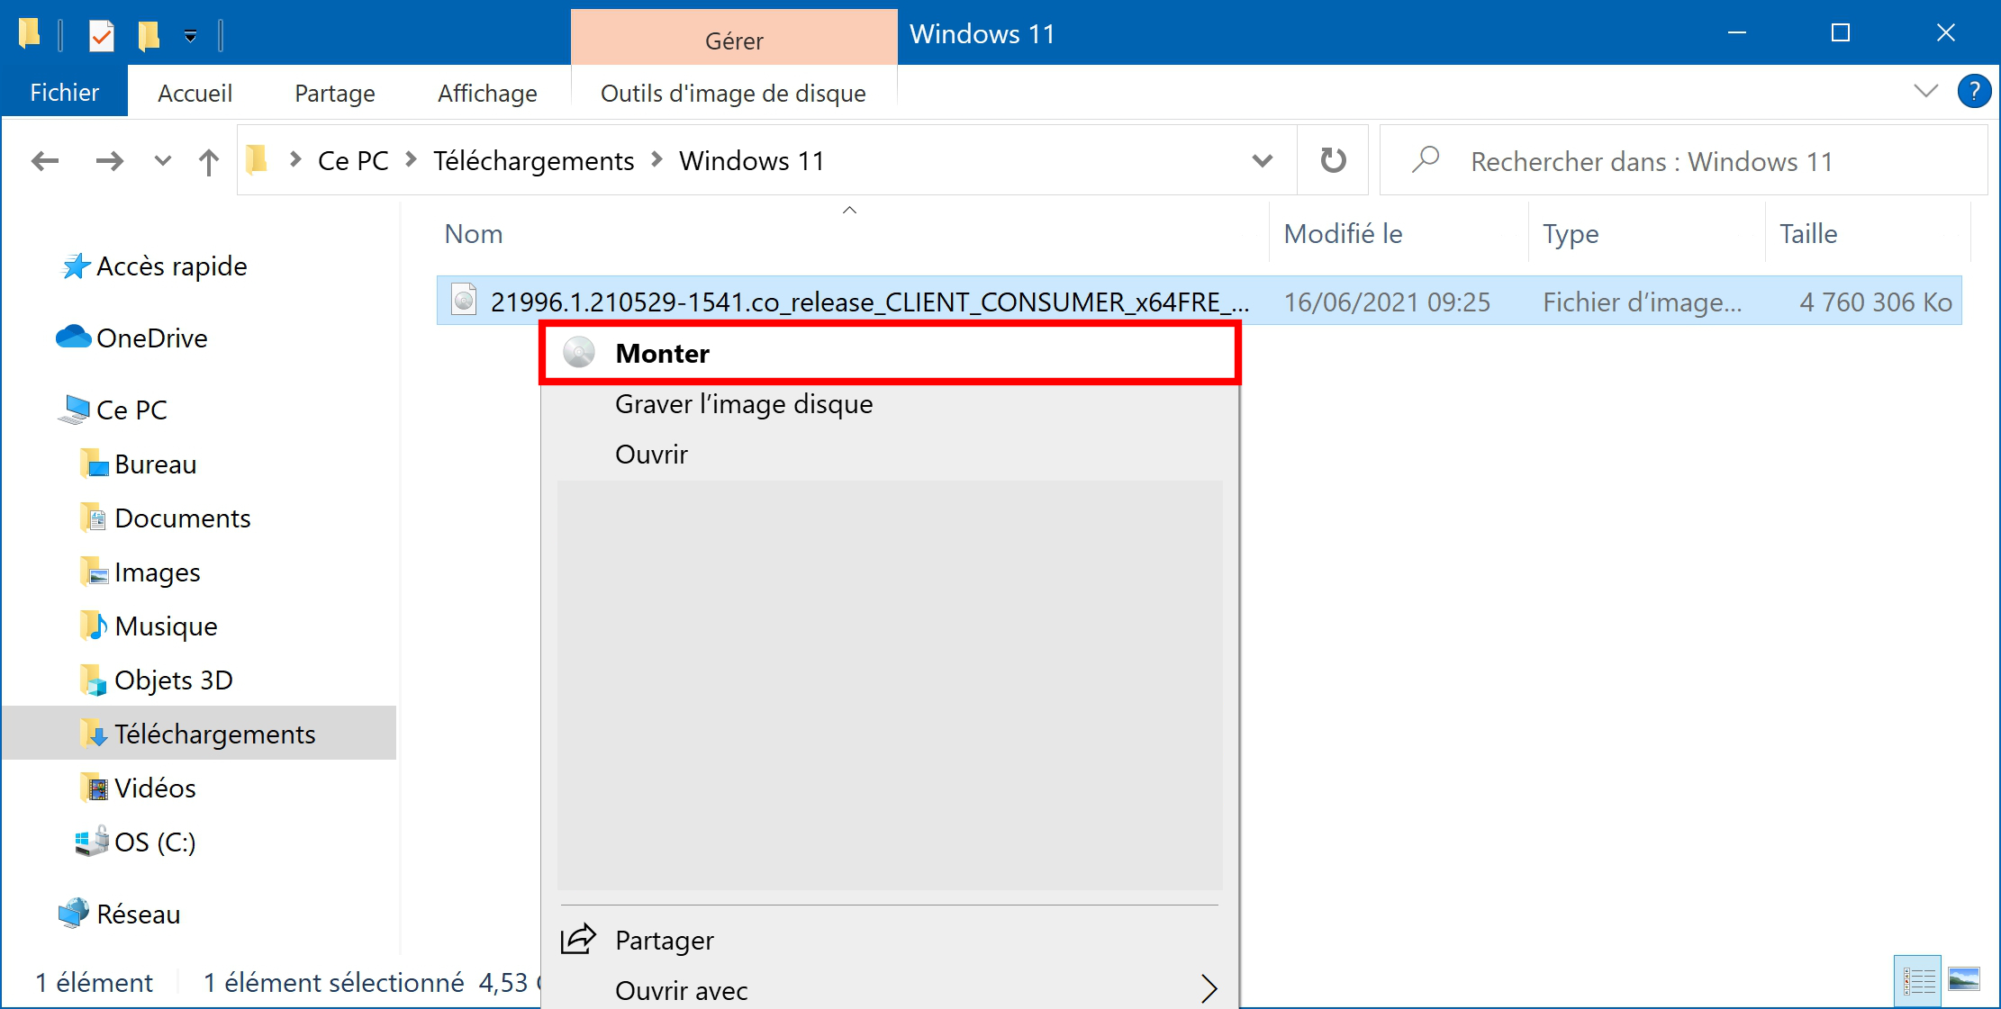
Task: Switch to the Accueil ribbon tab
Action: [195, 93]
